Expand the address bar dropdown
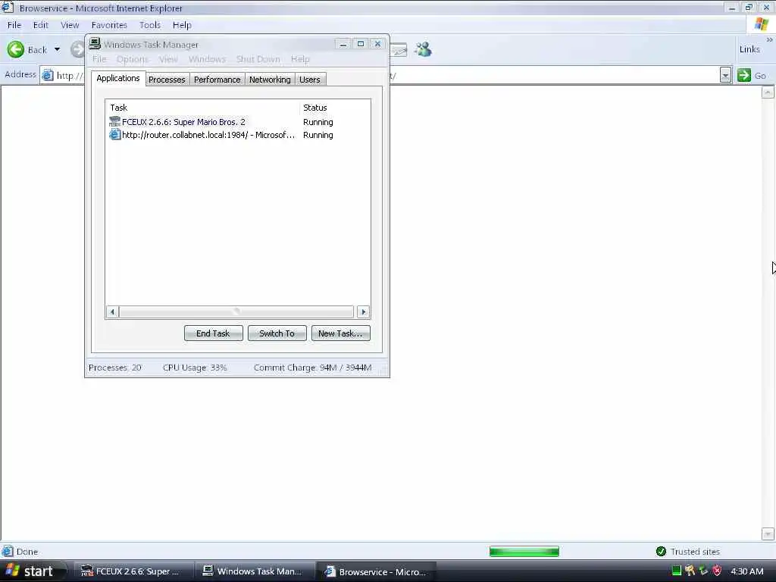776x582 pixels. [725, 75]
